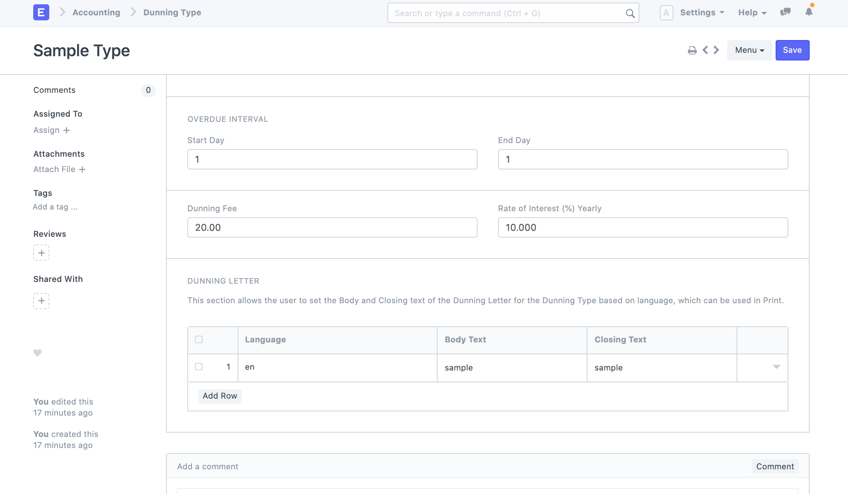Screen dimensions: 848x494
Task: Enable the select-all checkbox in table header
Action: click(199, 339)
